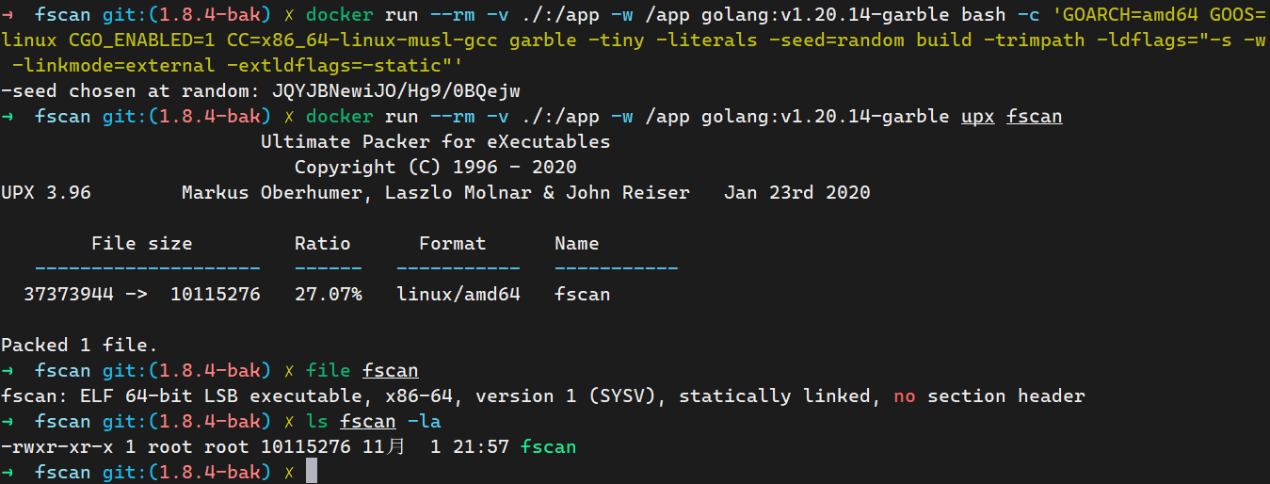
Task: Click the Format column header
Action: [452, 244]
